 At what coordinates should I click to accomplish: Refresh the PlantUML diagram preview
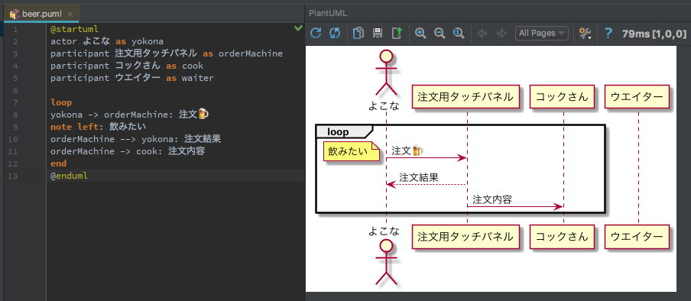click(316, 33)
